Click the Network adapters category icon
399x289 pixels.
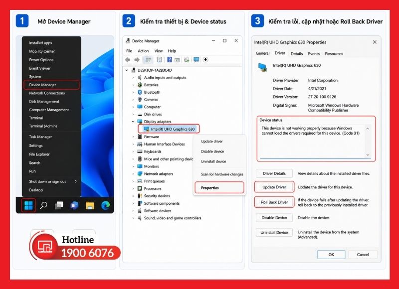click(140, 173)
